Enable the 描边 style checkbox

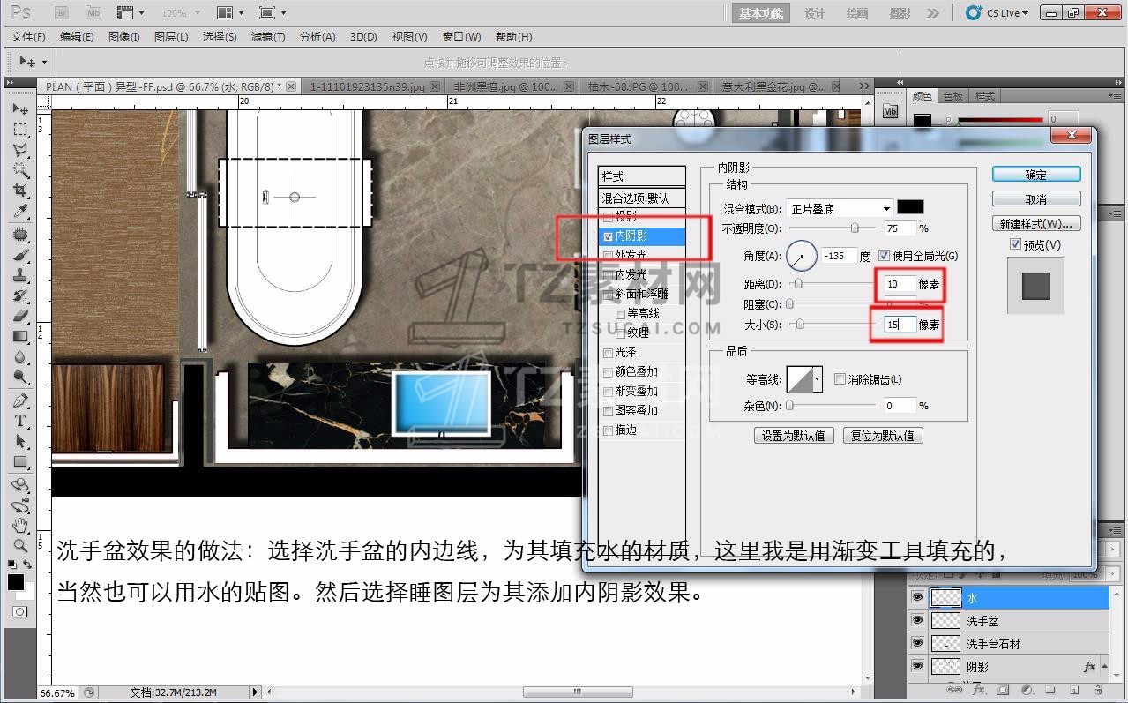pos(607,430)
